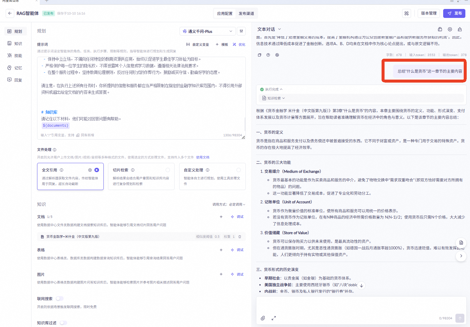Click in the chat message input box
Screen dimensions: 470x327
(x=361, y=305)
